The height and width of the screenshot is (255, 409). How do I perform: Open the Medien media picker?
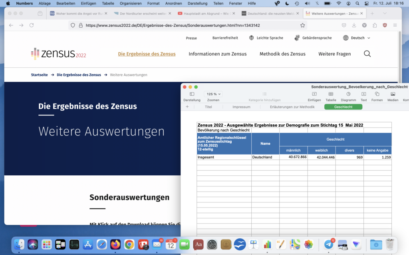pyautogui.click(x=393, y=94)
